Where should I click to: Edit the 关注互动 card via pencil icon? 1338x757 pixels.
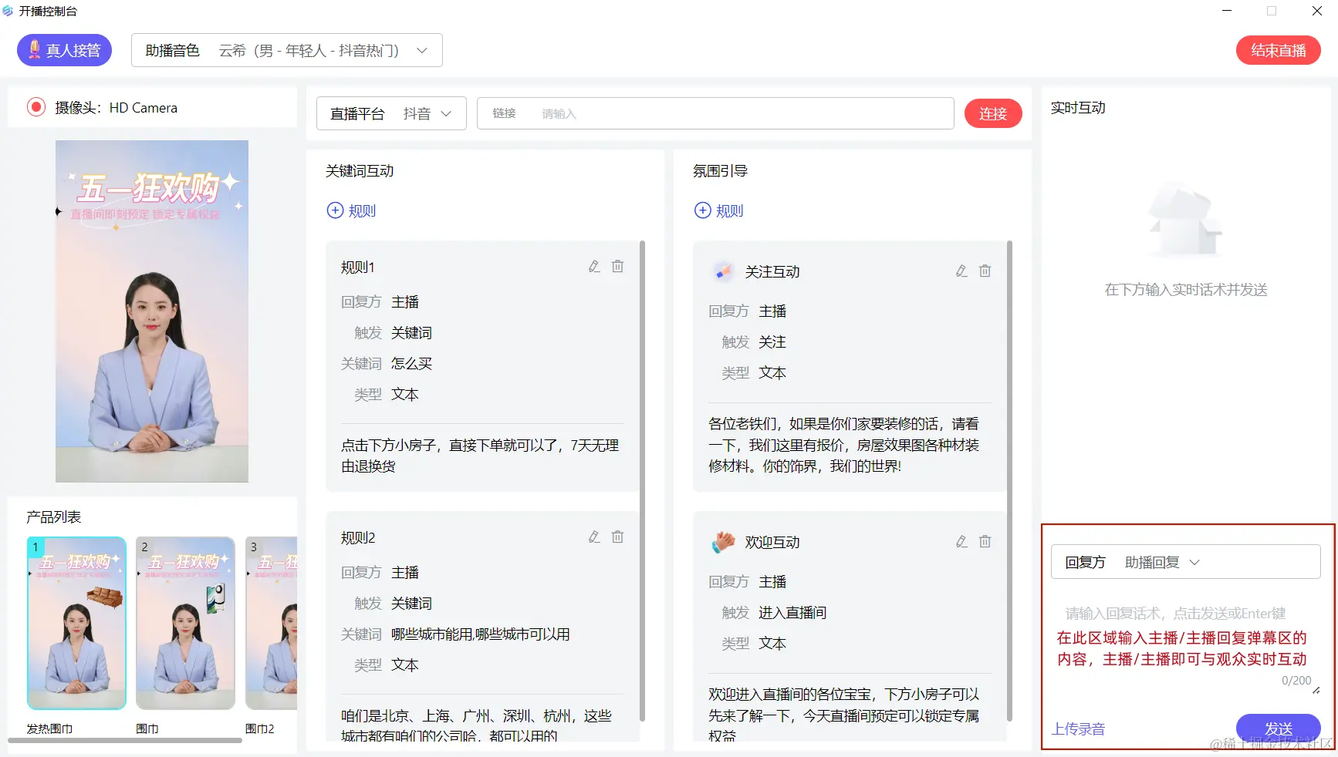(961, 271)
